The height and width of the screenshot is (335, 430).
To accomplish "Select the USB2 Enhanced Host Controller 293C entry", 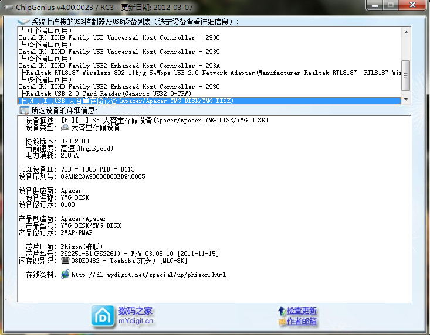I will point(119,87).
